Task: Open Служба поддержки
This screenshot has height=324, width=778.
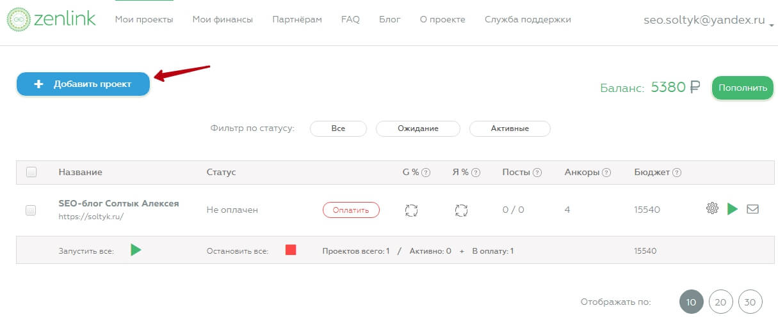Action: (528, 20)
